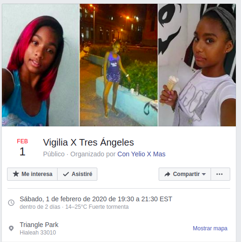Mark event as Me interesa
This screenshot has height=242, width=241.
[x=32, y=174]
